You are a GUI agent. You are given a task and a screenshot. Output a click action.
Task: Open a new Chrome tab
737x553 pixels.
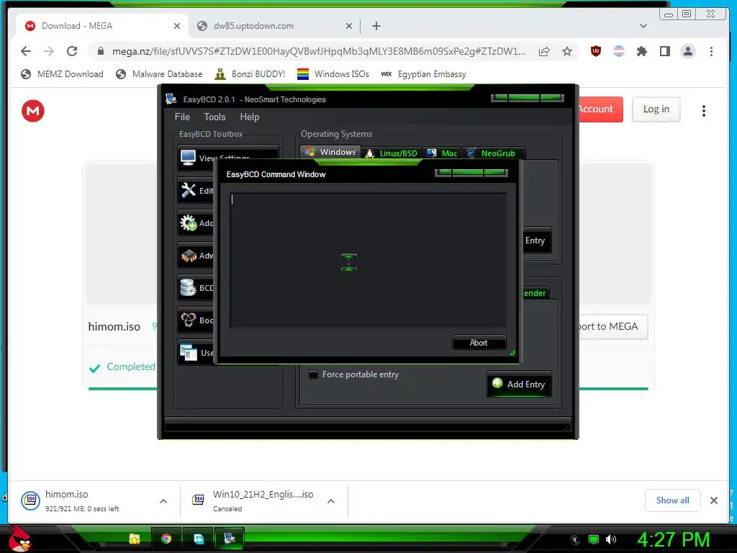point(376,26)
